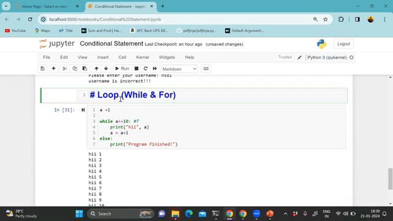Restart kernel and run all cells icon

point(155,69)
